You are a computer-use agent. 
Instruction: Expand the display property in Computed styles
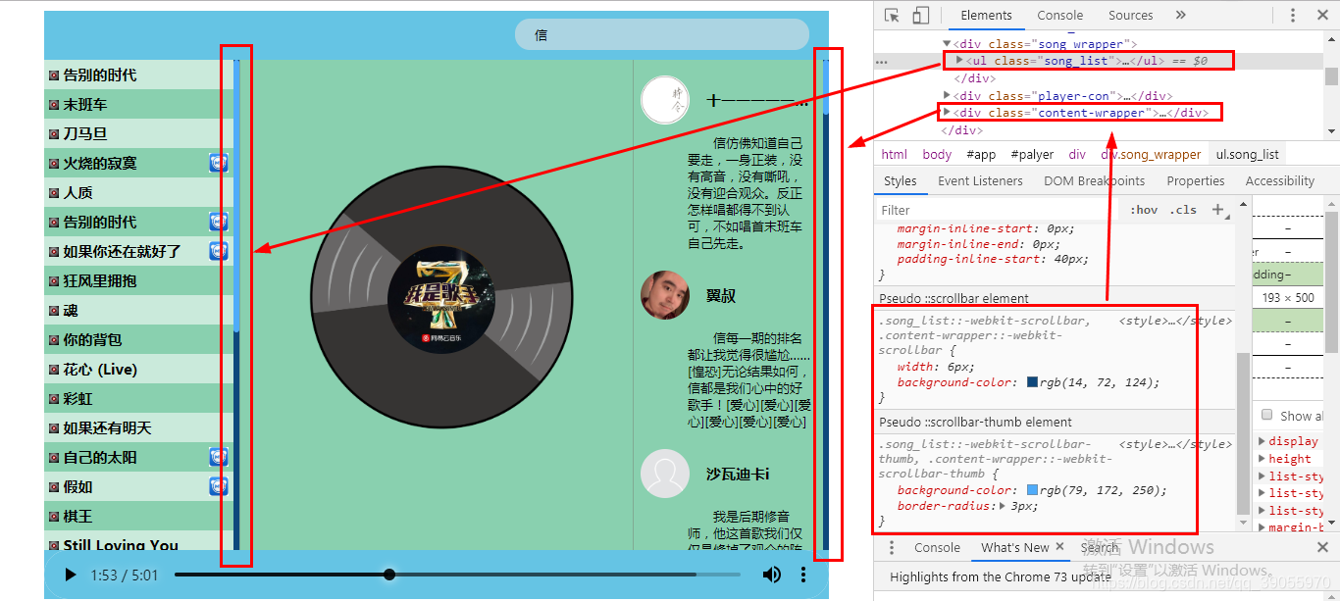pos(1261,440)
